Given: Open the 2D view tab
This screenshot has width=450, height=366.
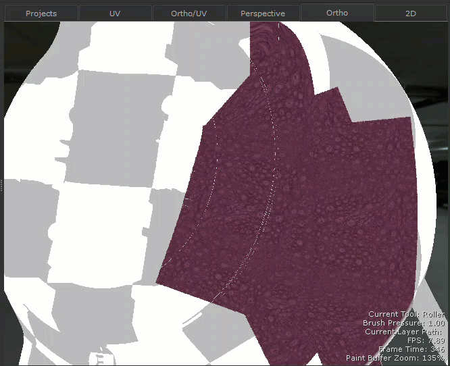Looking at the screenshot, I should (x=411, y=14).
